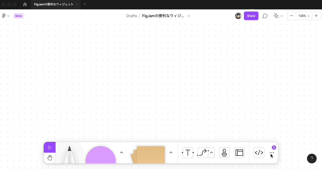
Task: Open the Figma main menu
Action: [x=4, y=16]
